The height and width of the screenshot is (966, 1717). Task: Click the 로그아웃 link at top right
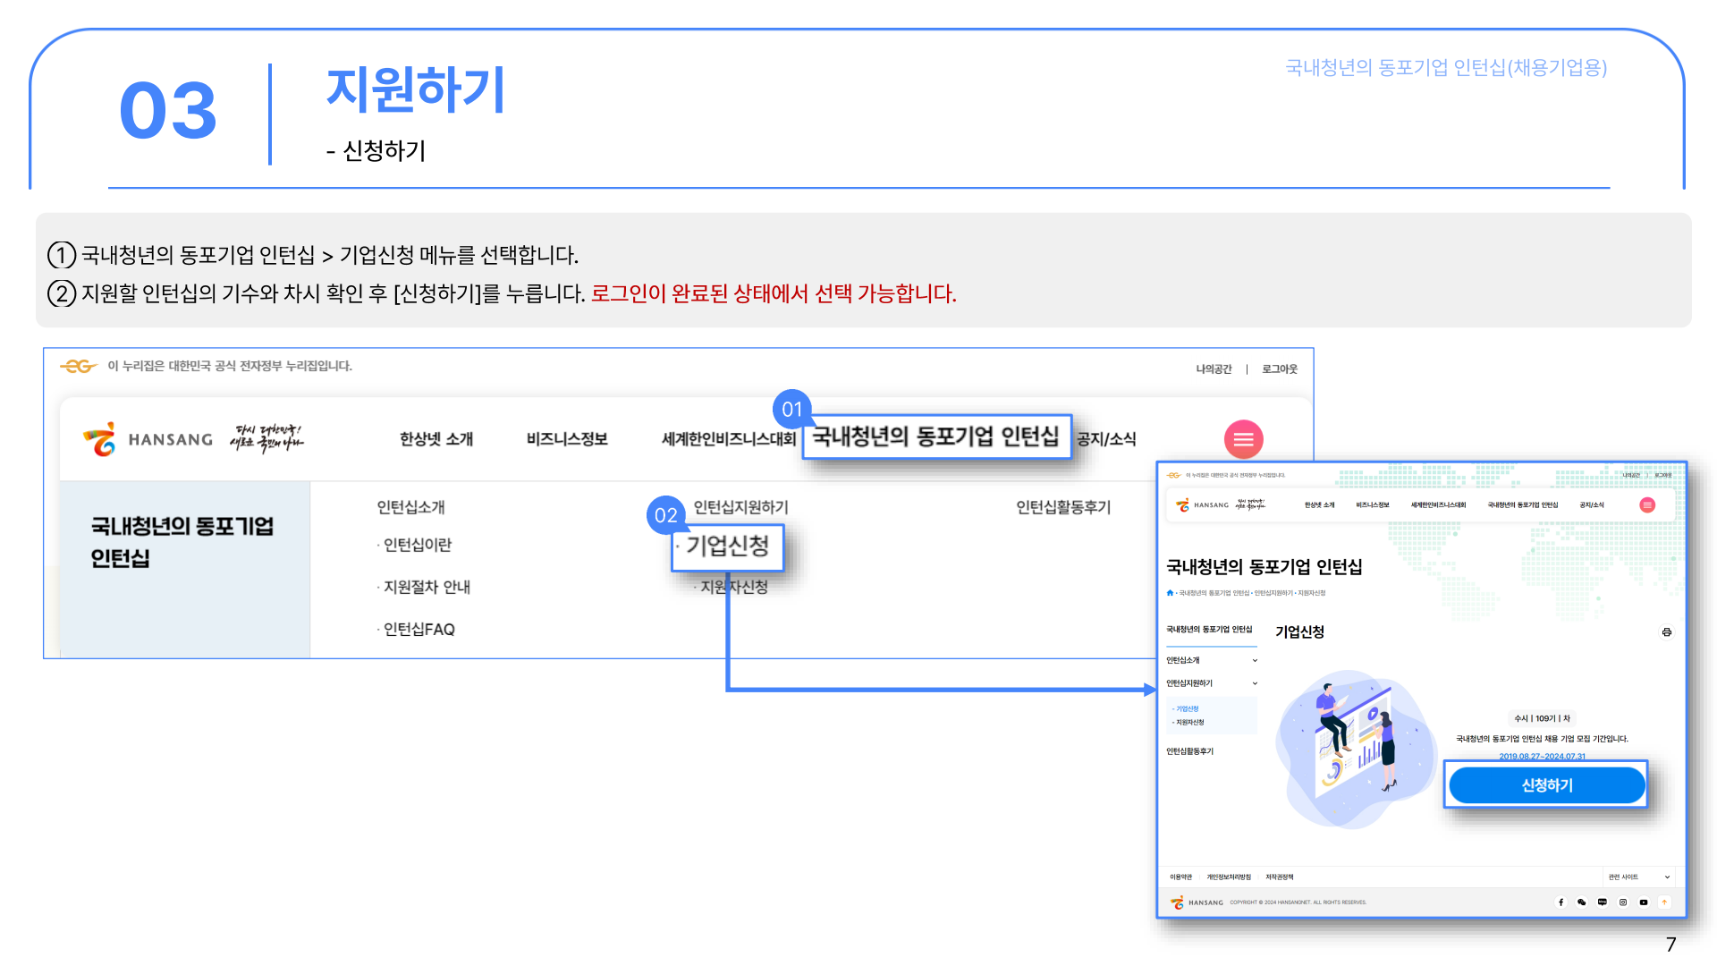(1279, 369)
